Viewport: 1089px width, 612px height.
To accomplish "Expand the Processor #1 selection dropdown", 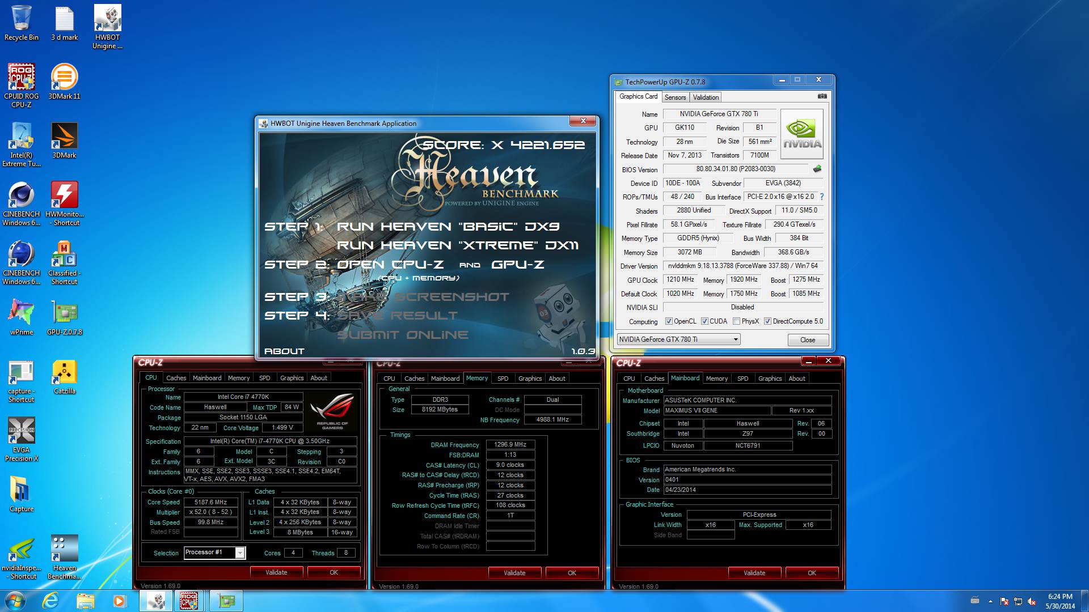I will (x=240, y=552).
